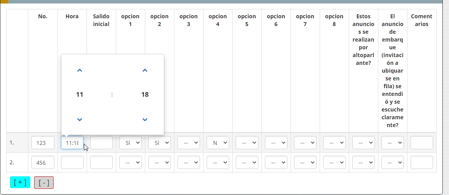Open row 1 altoparlante question dropdown
Screen dimensions: 449x195
364,143
